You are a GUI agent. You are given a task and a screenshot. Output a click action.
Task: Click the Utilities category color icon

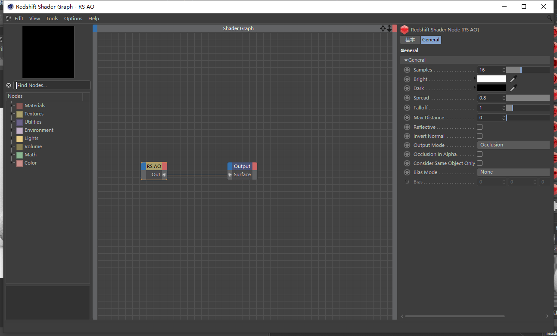[x=19, y=122]
